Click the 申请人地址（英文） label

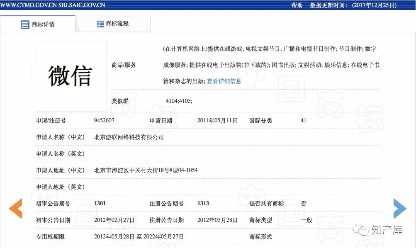click(60, 187)
